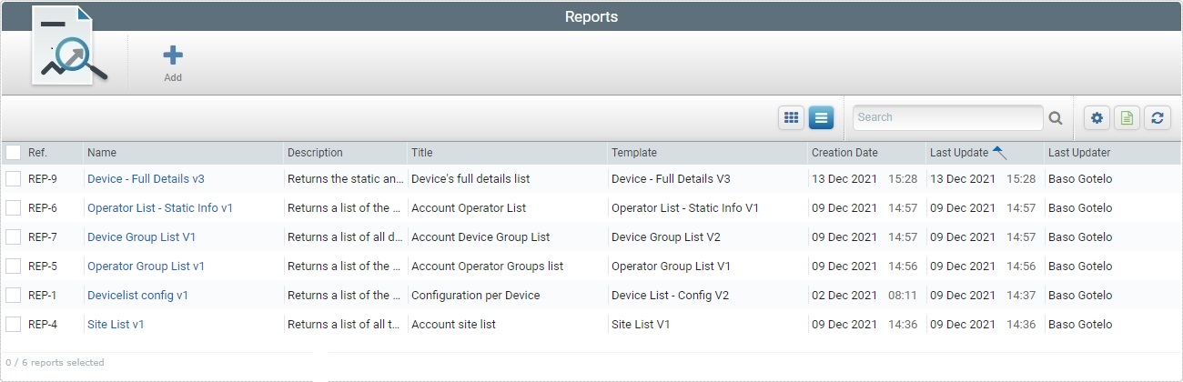Screen dimensions: 1183x382
Task: Click the title 'Account Operator Groups list'
Action: 487,266
